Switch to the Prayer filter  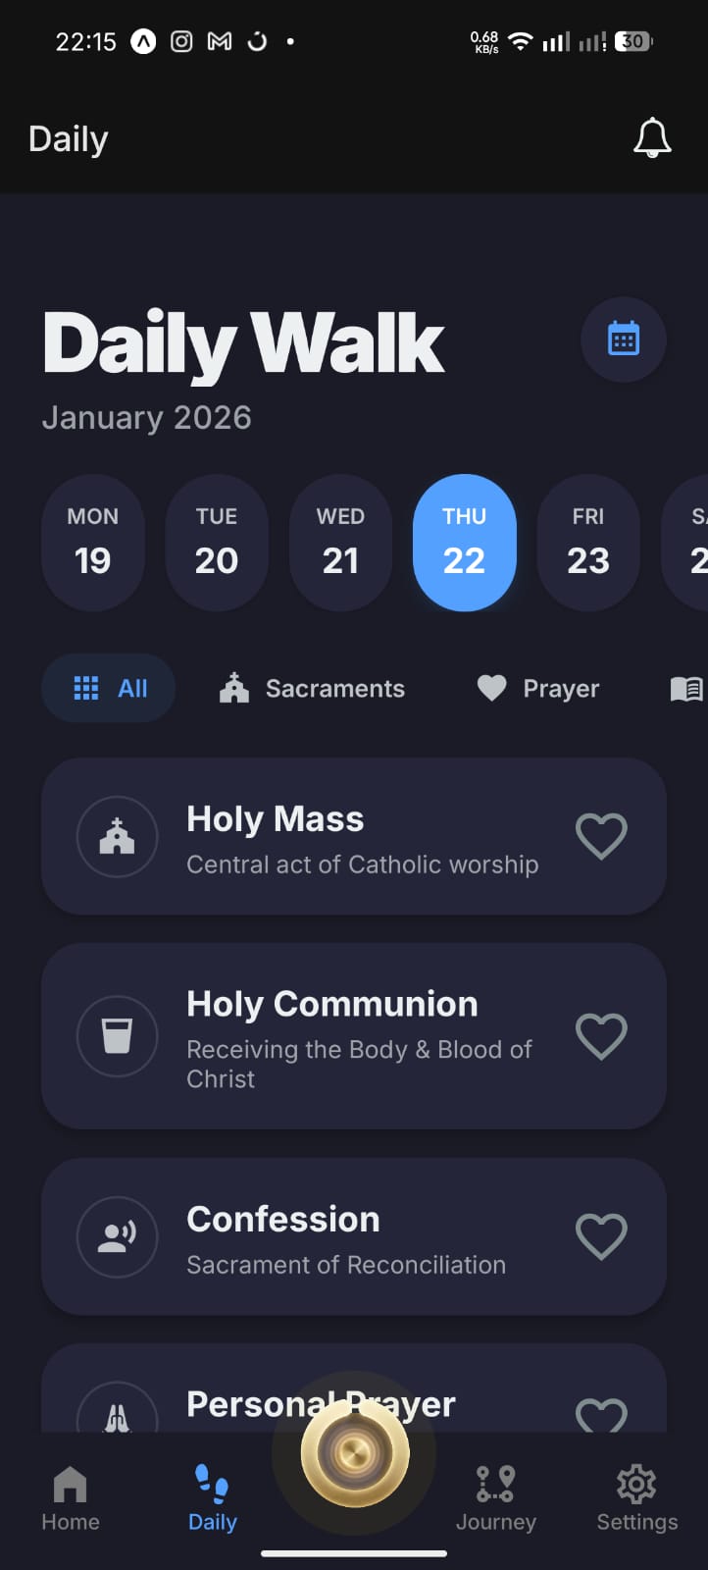point(537,688)
